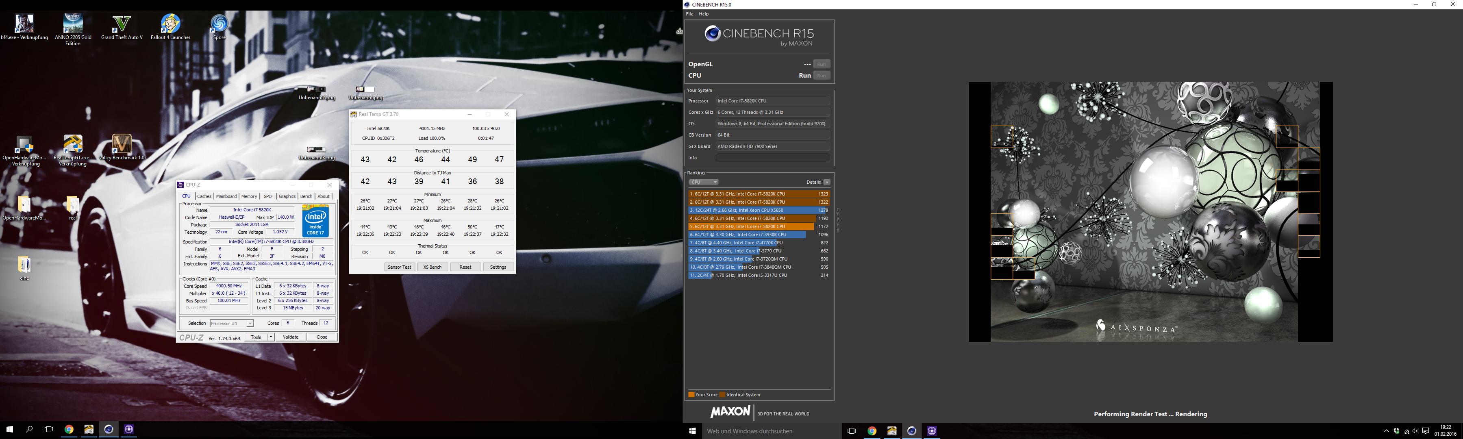Open the Processor #1 selection combo box

(231, 324)
